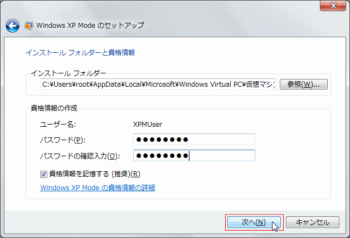Proceed with the 次へ(N) button

(254, 222)
